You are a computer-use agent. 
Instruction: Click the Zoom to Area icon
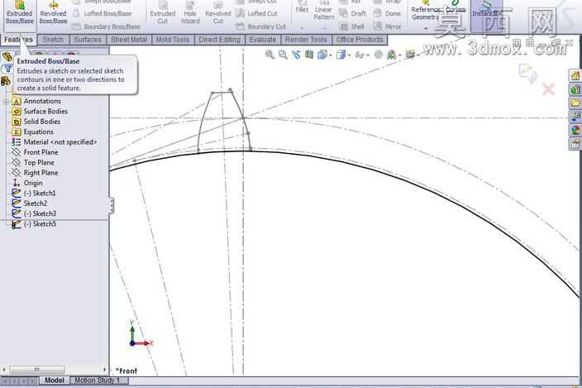[283, 55]
